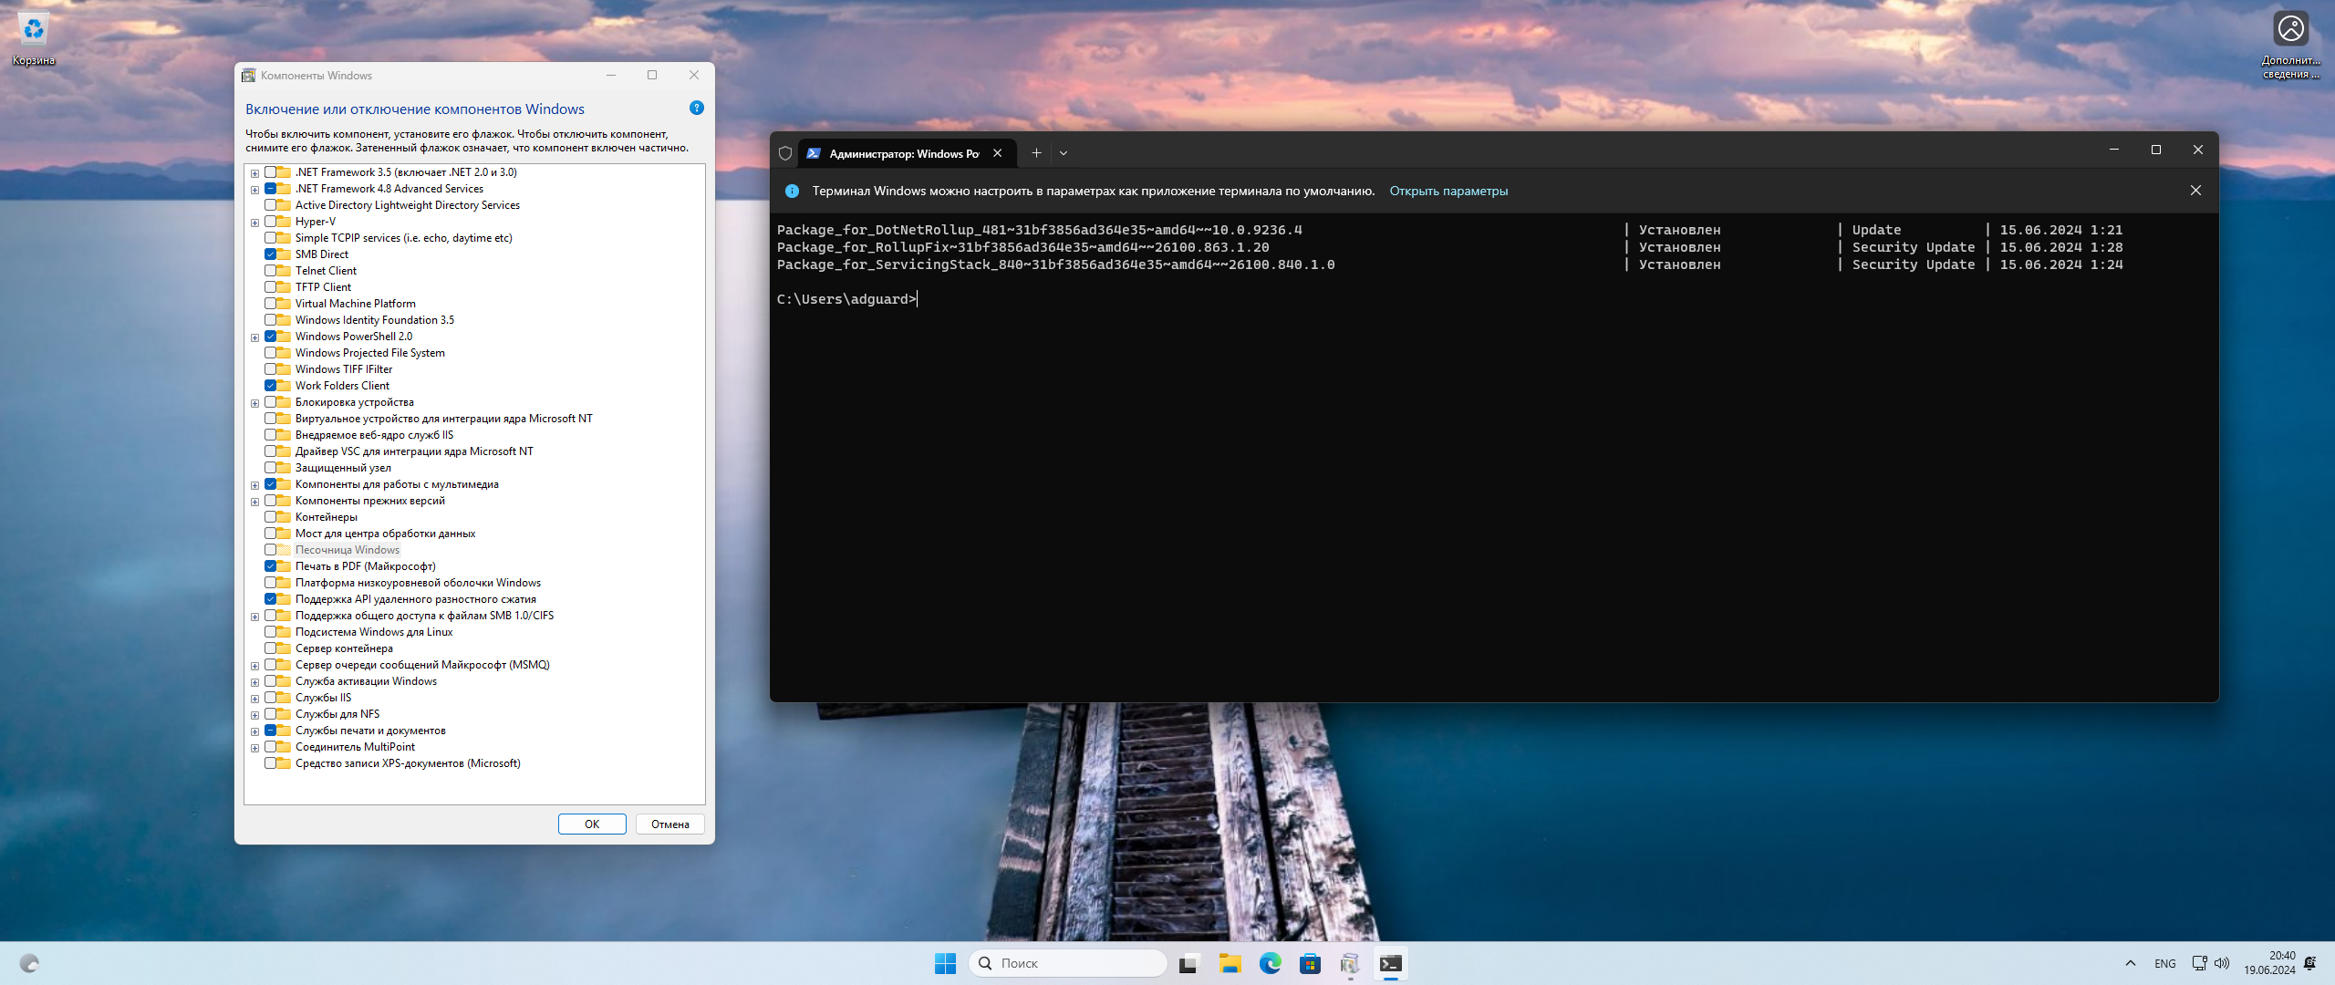The width and height of the screenshot is (2335, 985).
Task: Click the Windows Start button
Action: click(945, 963)
